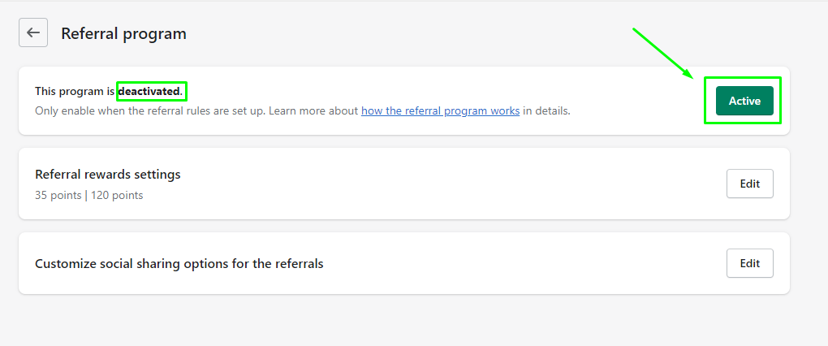Image resolution: width=828 pixels, height=346 pixels.
Task: Go back using the left arrow icon
Action: click(33, 32)
